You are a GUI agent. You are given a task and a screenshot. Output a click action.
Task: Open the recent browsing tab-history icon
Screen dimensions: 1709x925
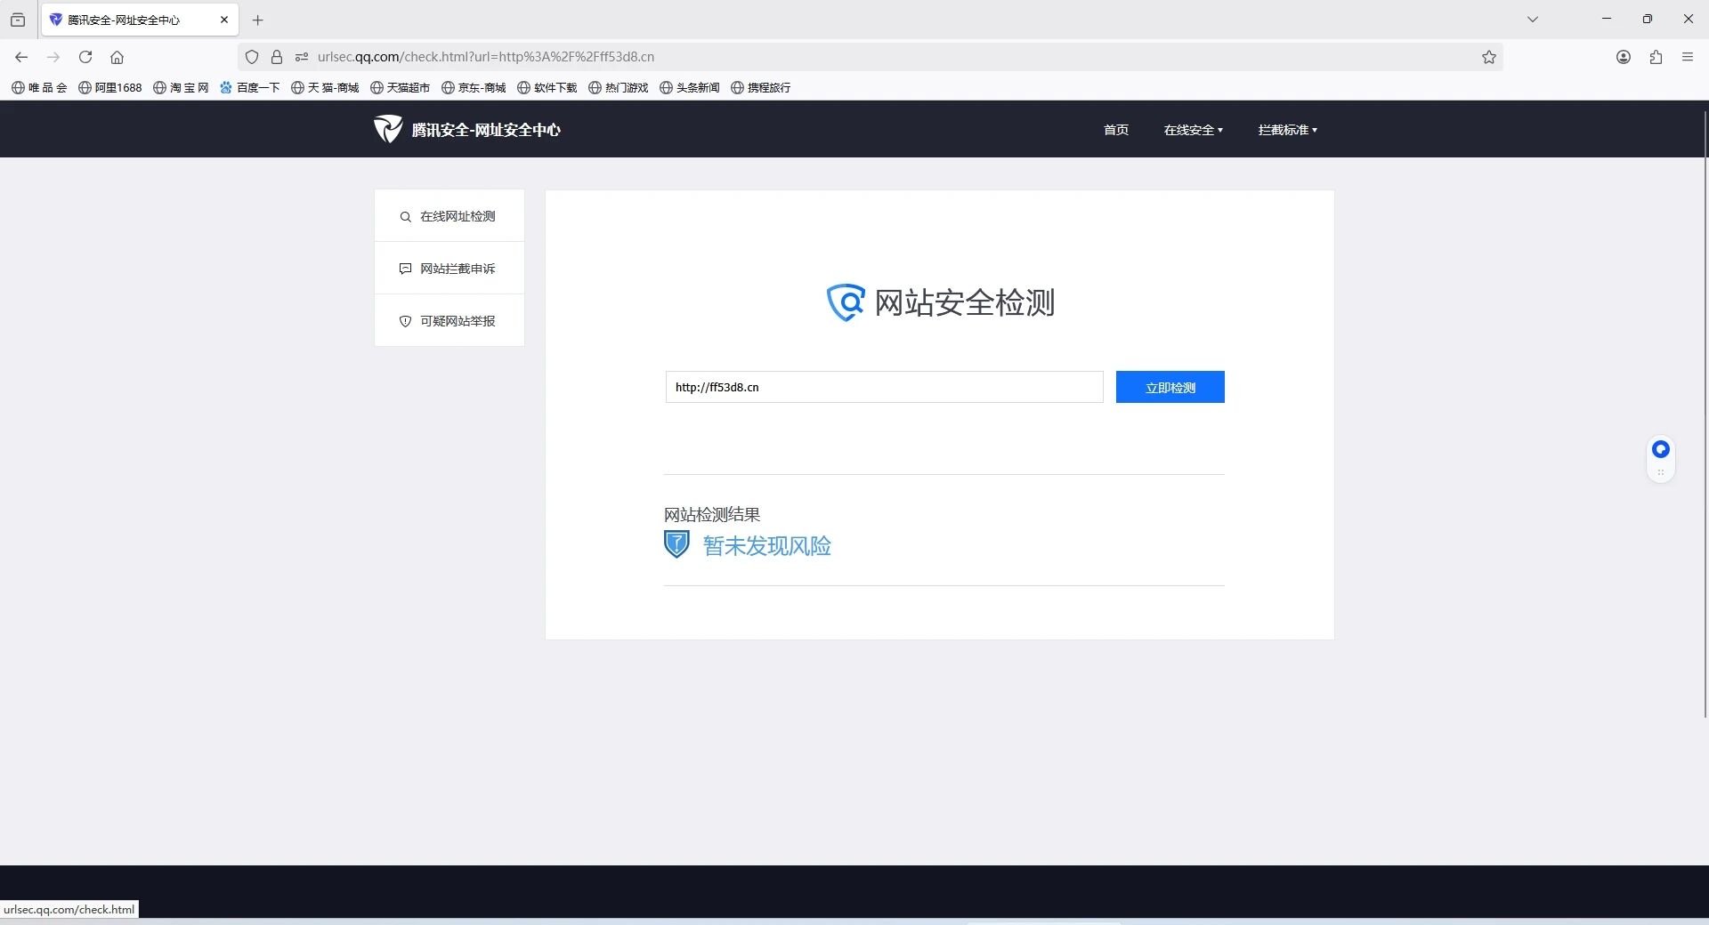point(18,20)
